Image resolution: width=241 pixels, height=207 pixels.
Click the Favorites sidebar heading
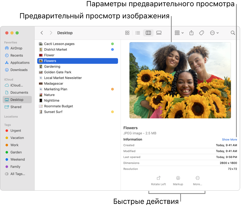(x=11, y=42)
